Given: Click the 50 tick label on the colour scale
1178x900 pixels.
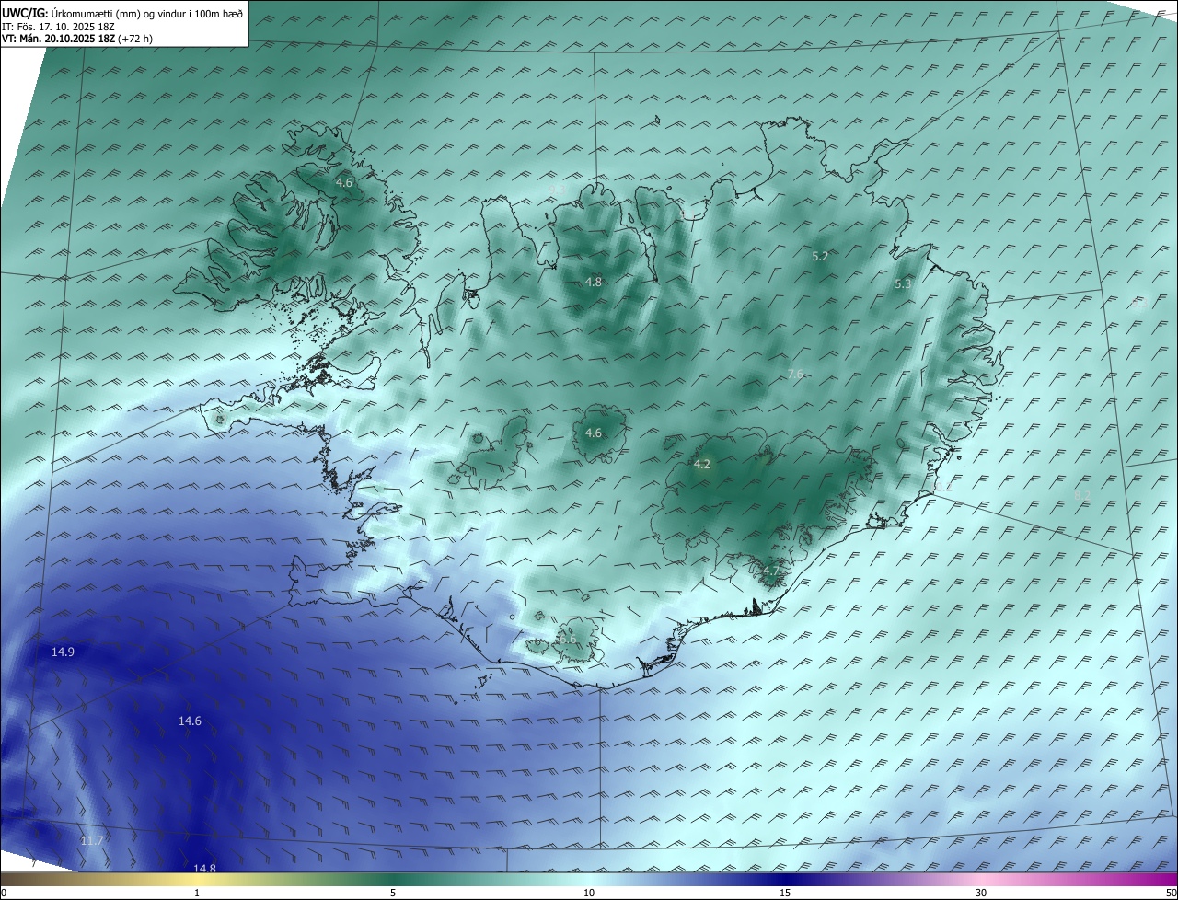Looking at the screenshot, I should click(x=1171, y=893).
